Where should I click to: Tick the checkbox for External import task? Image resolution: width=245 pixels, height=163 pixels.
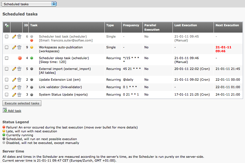(7, 69)
